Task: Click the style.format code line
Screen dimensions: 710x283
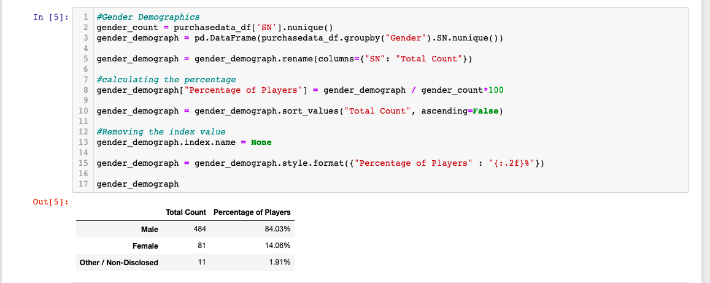Action: 320,163
